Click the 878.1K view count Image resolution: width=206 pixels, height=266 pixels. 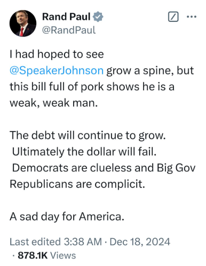(33, 255)
